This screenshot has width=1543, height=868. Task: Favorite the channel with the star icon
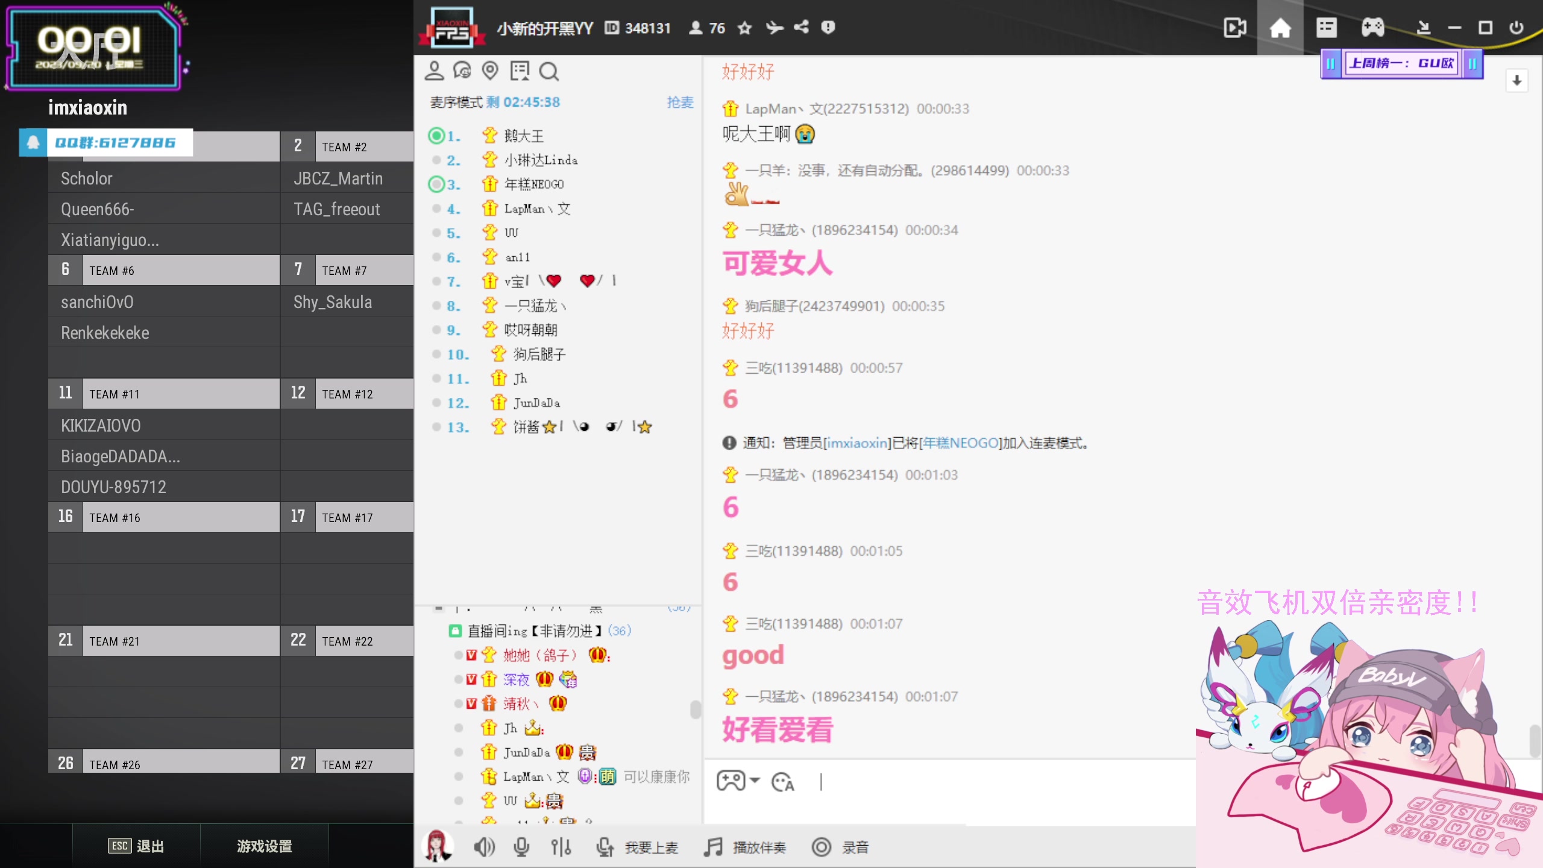(744, 28)
